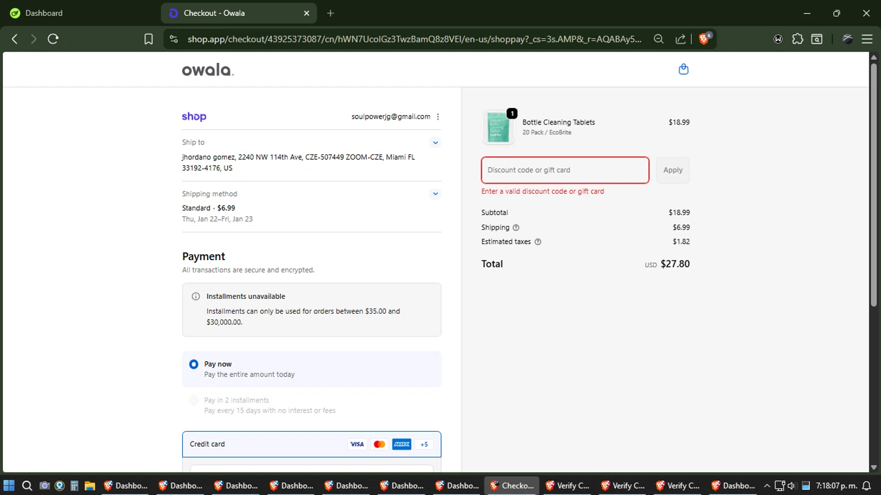Click the Installments unavailable info icon
The image size is (881, 495).
pyautogui.click(x=196, y=297)
